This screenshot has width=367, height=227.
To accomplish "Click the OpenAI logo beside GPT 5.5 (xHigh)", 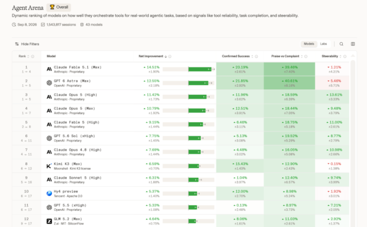I will pyautogui.click(x=49, y=207).
